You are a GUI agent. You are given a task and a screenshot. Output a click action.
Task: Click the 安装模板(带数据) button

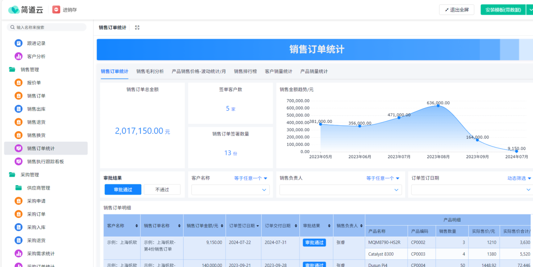[x=503, y=10]
